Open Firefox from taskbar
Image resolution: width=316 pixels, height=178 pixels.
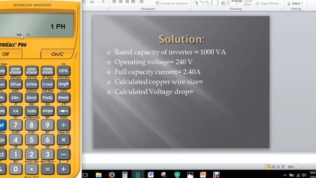tap(112, 175)
